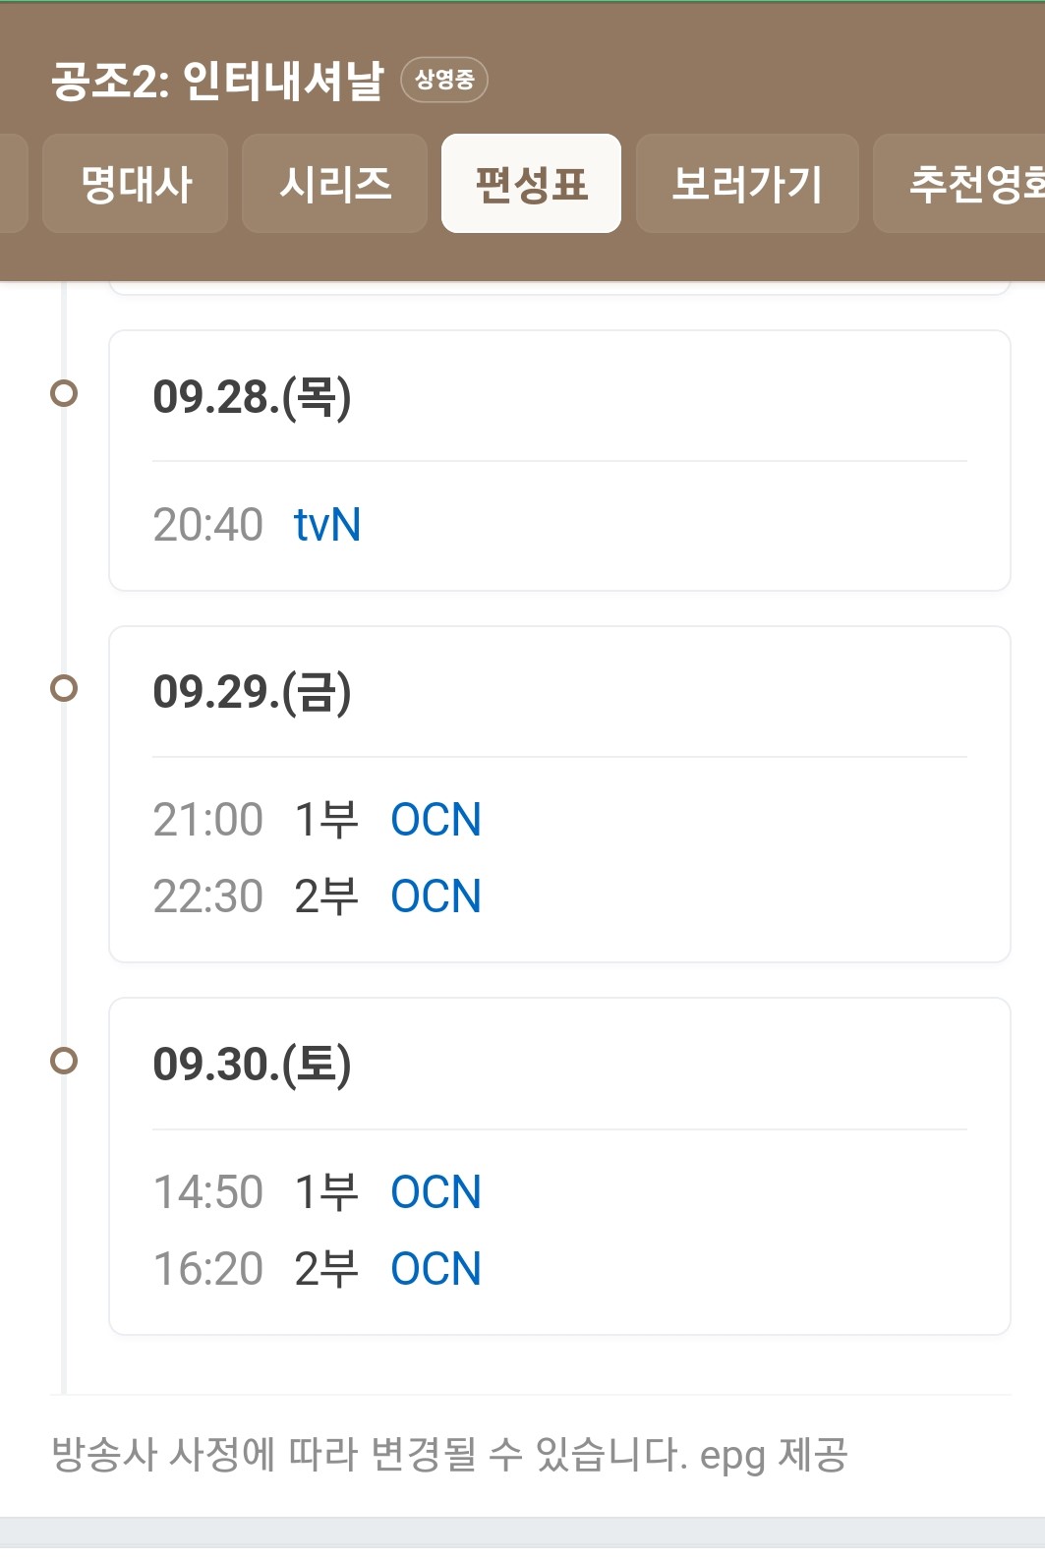Click the tvN channel link at 20:40
The height and width of the screenshot is (1559, 1045).
[327, 525]
